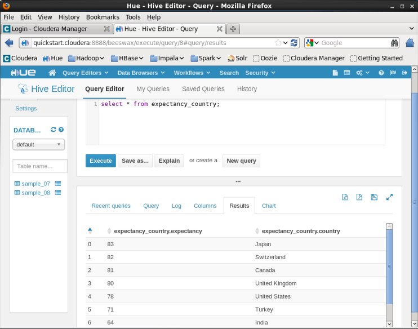Click the editor resize handle dots

[238, 181]
